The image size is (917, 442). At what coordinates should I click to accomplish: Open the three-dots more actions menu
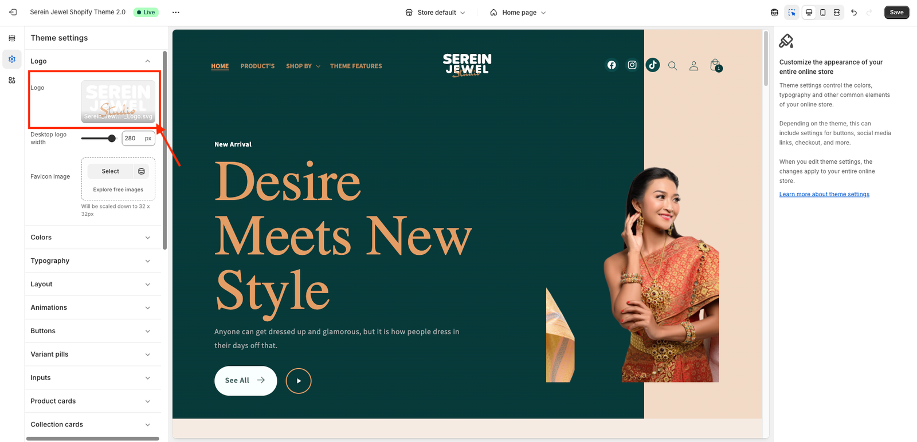click(x=176, y=12)
